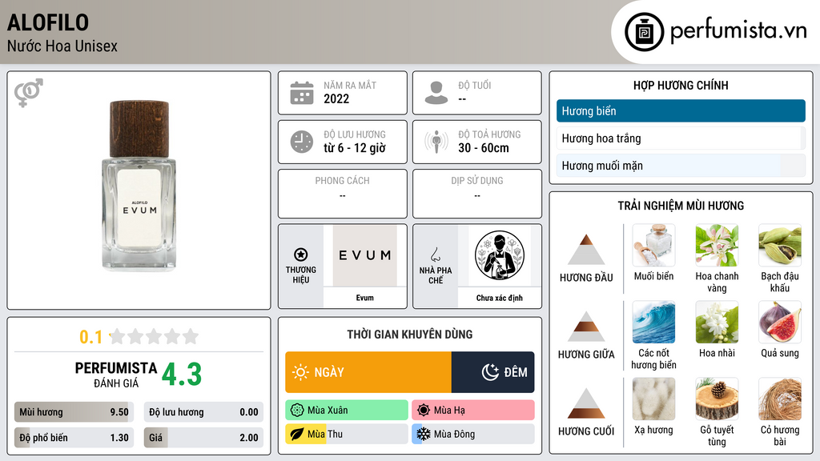Click the person silhouette icon for Độ tuổi

click(436, 93)
